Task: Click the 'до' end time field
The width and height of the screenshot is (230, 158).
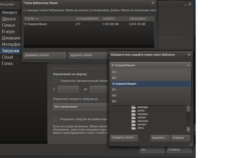Action: (x=99, y=89)
